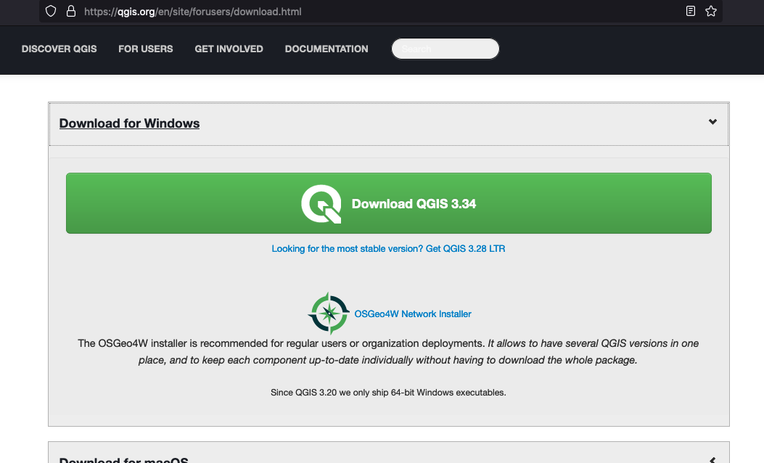
Task: Click the QGIS logo in download button
Action: (x=321, y=204)
